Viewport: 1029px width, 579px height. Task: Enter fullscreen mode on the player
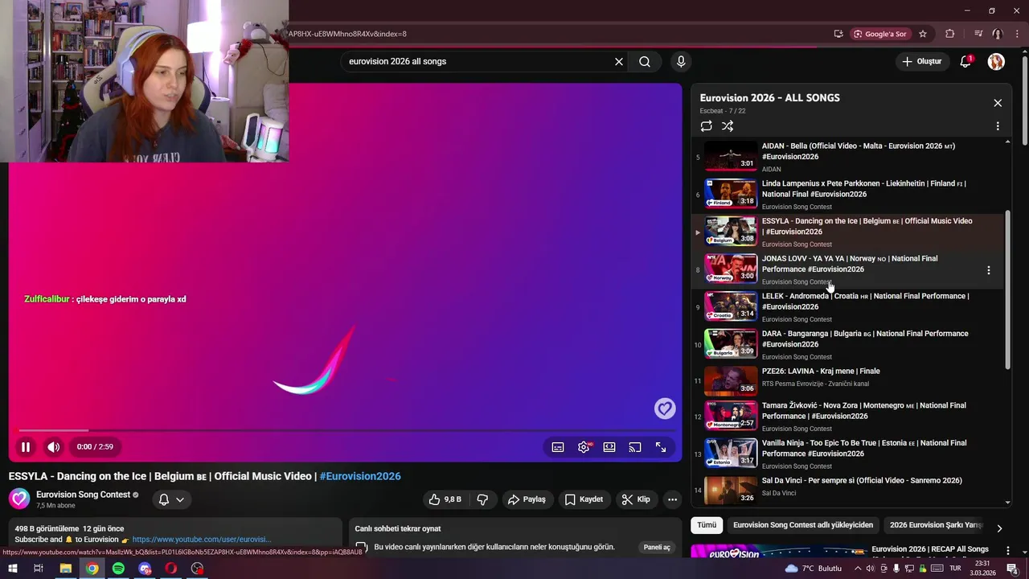[x=661, y=447]
